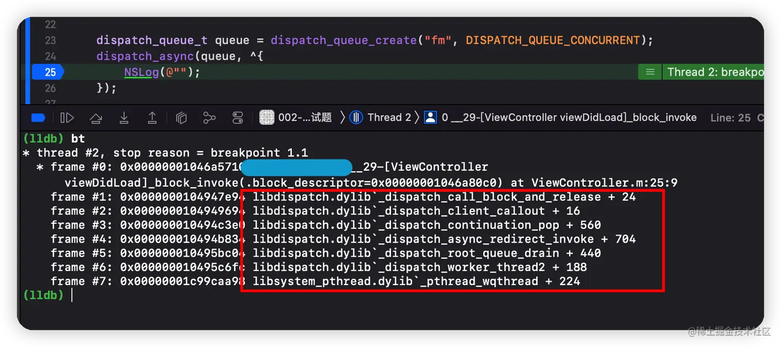
Task: Click DISPATCH_QUEUE_CONCURRENT constant in code
Action: coord(553,40)
